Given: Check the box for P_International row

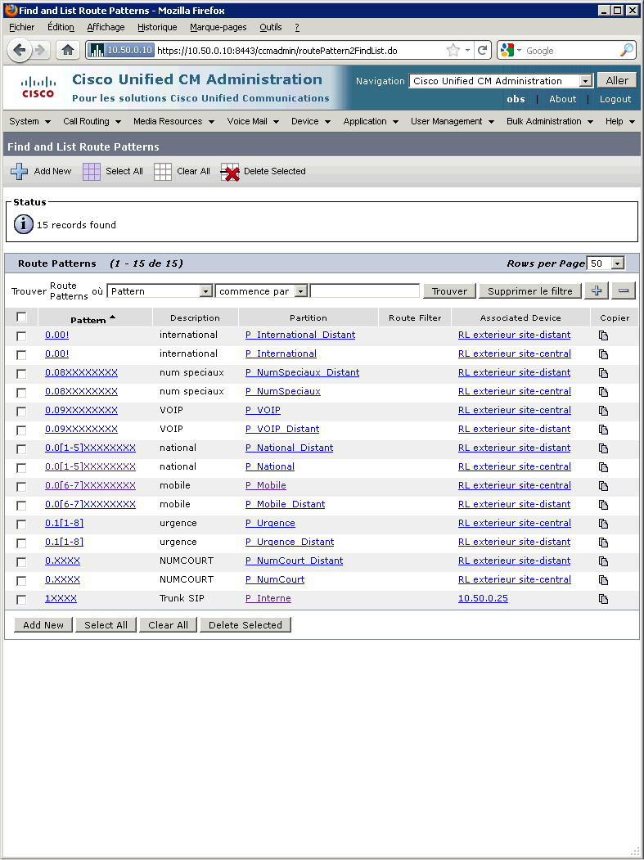Looking at the screenshot, I should point(21,355).
